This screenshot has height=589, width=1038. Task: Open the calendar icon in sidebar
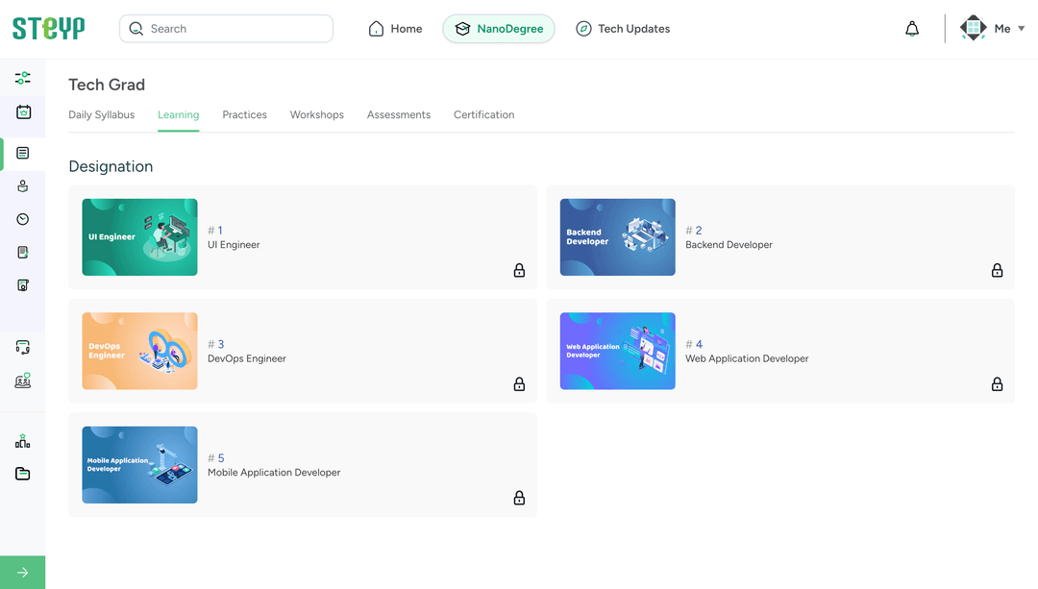23,112
